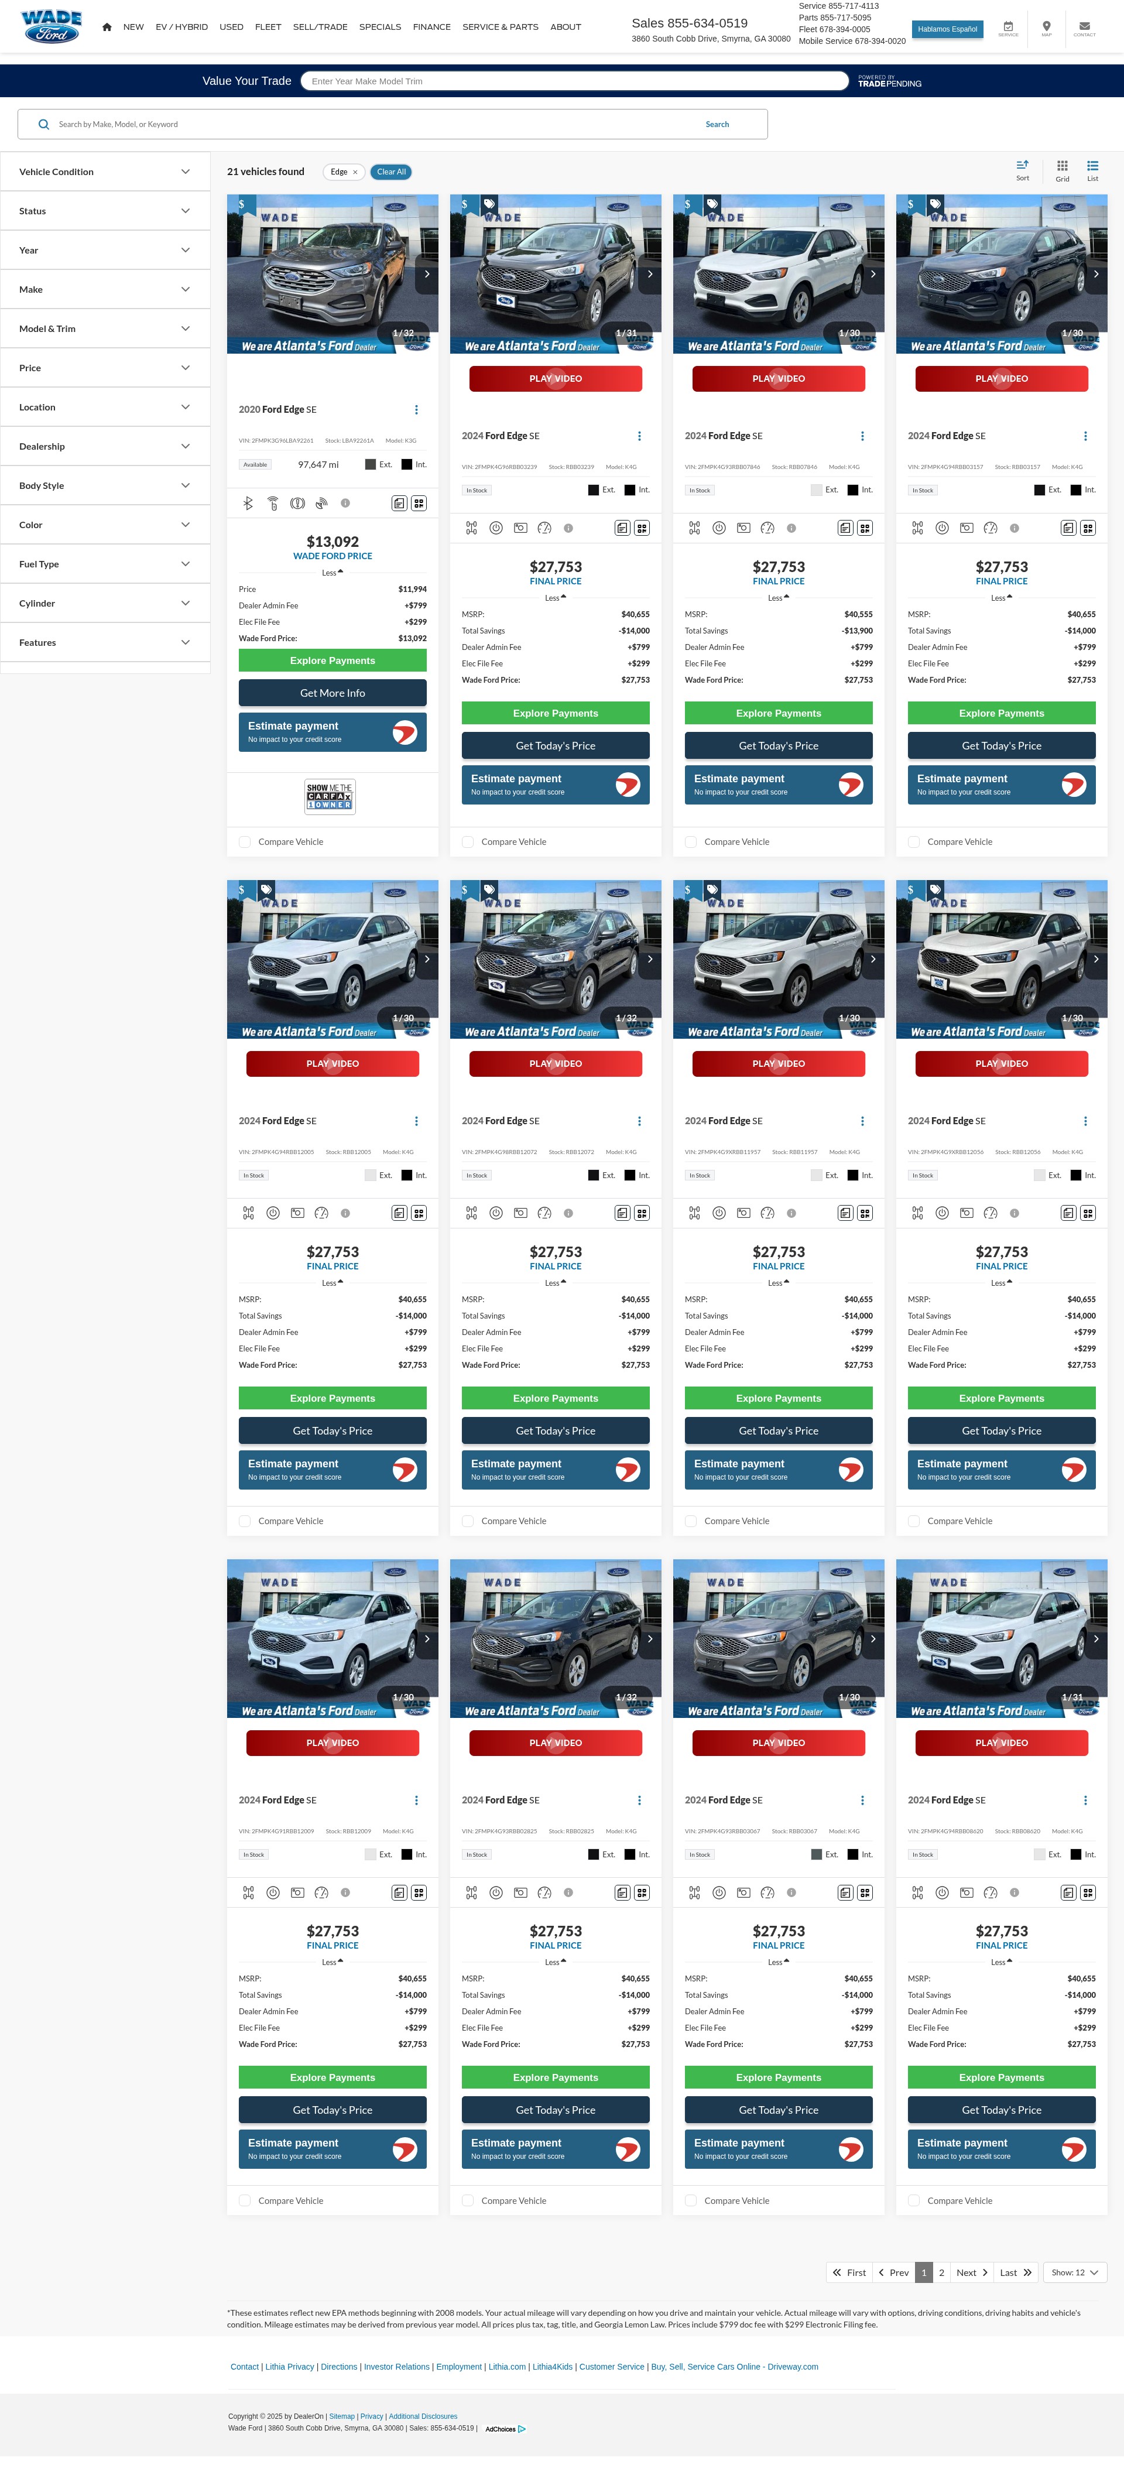Check Compare Vehicle for stock RBB11957
Image resolution: width=1124 pixels, height=2468 pixels.
[x=691, y=1521]
